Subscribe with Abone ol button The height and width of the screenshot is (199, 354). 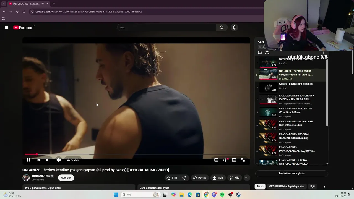66,178
